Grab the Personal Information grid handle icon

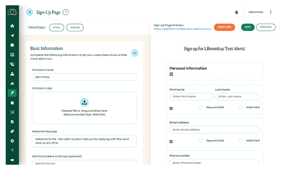[171, 74]
